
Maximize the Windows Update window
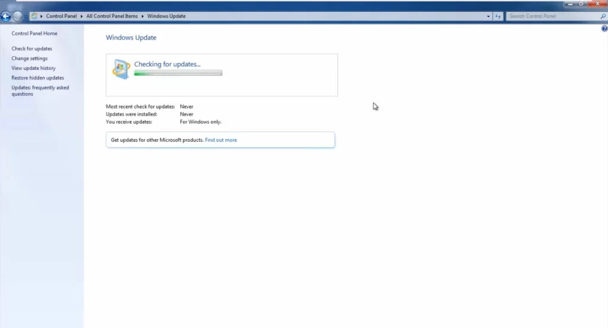[581, 4]
